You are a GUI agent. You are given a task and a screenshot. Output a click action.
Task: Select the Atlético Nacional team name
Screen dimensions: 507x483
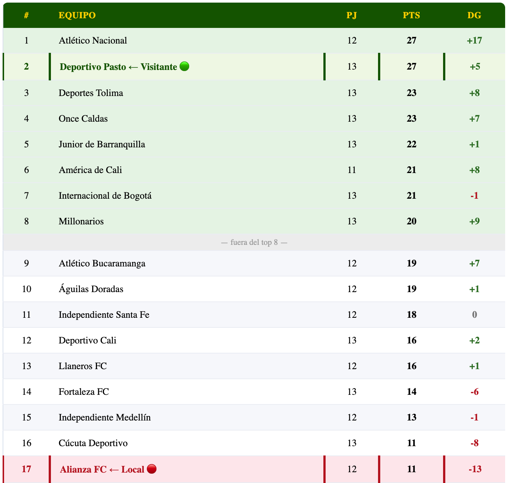(93, 41)
